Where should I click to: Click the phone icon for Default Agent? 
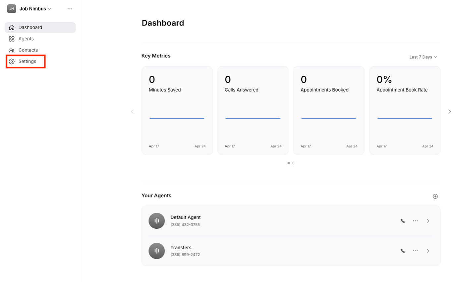403,221
